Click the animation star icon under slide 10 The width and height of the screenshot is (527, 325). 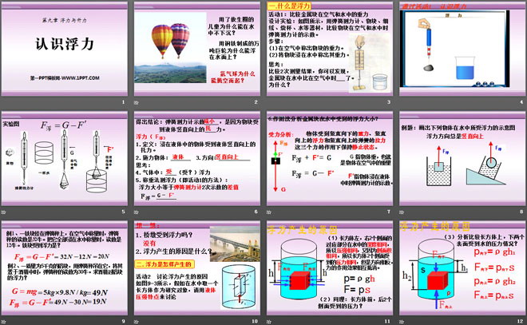point(137,322)
